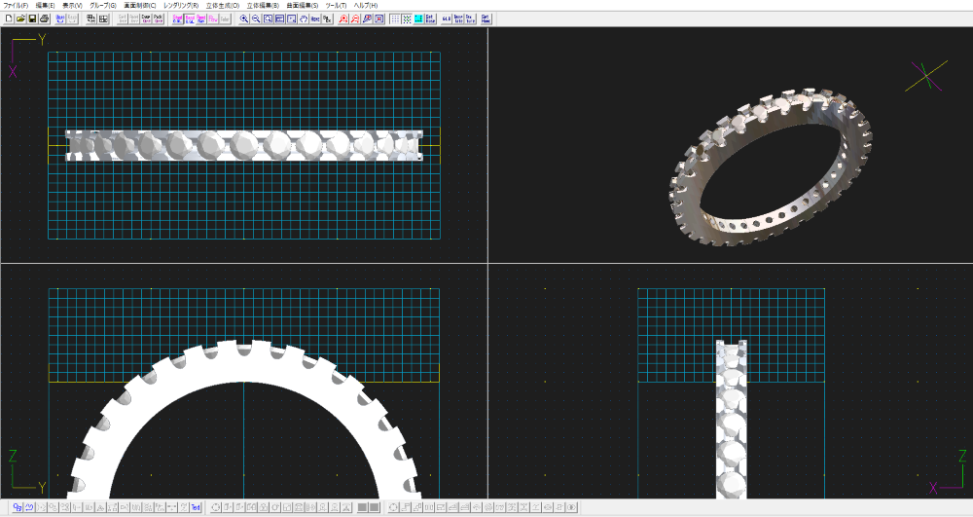This screenshot has height=517, width=973.
Task: Click the Set Home toolbar button
Action: [486, 18]
